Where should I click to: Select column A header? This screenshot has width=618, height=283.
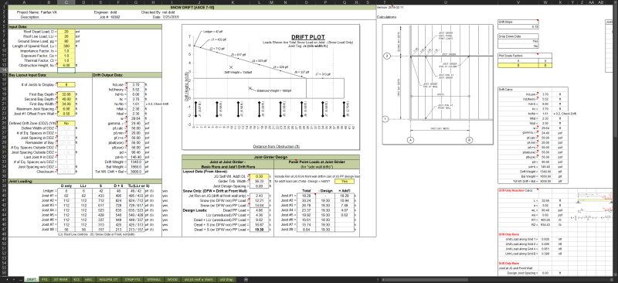[24, 2]
